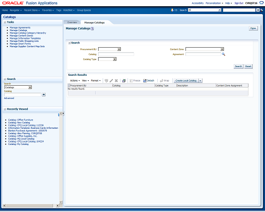
Task: Open the Actions menu
Action: [x=75, y=81]
